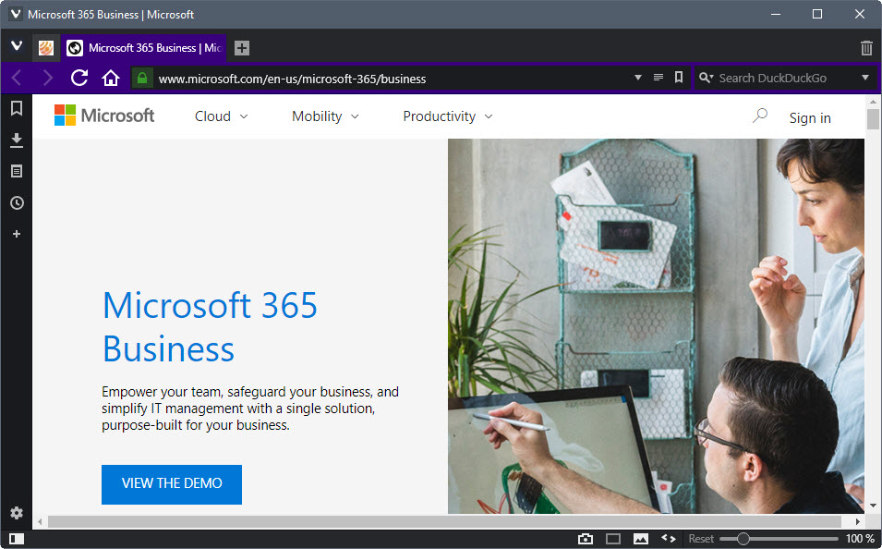Open the search engine selector icon
The width and height of the screenshot is (882, 549).
[x=706, y=78]
